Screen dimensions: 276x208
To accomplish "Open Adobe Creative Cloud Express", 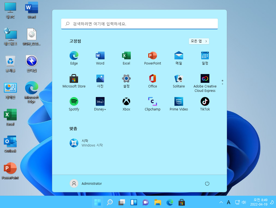I will click(x=205, y=83).
